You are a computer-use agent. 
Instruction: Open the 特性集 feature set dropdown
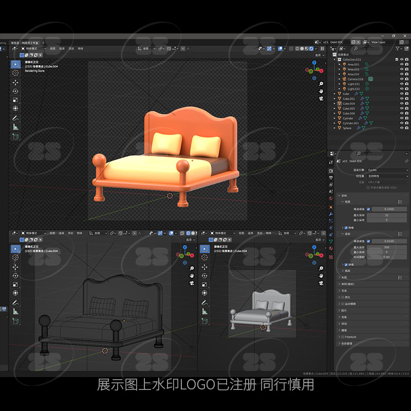click(x=387, y=176)
